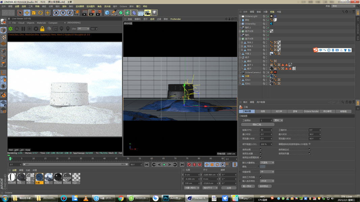Viewport: 360px width, 202px height.
Task: Add a camera using the camera icon
Action: [x=148, y=13]
